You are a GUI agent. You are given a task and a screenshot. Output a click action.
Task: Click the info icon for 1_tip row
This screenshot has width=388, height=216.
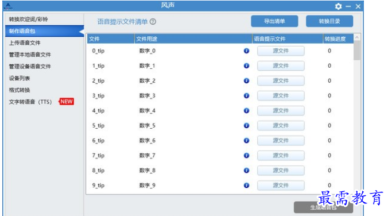pos(246,65)
